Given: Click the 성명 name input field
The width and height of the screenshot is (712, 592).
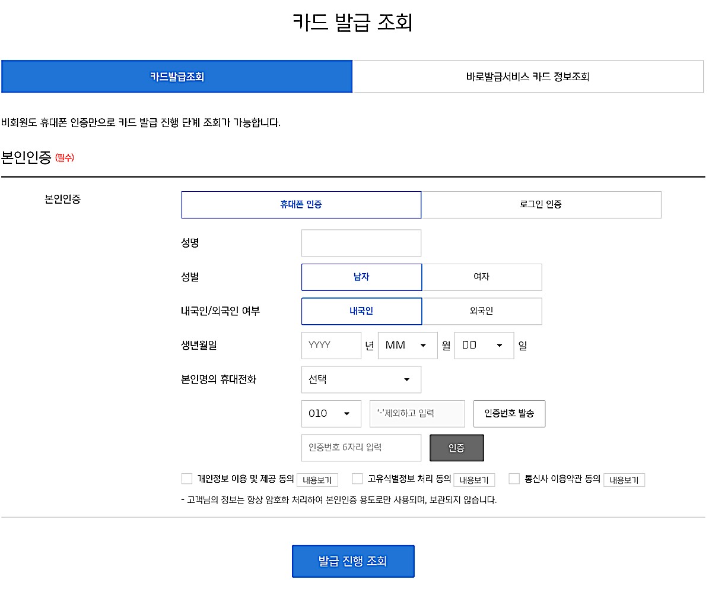Looking at the screenshot, I should (x=361, y=242).
